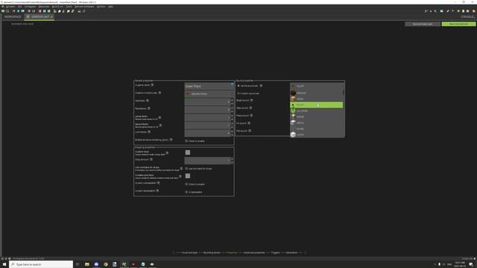The height and width of the screenshot is (268, 477).
Task: Open the Creative inventory tab dropdown
Action: pos(209,94)
